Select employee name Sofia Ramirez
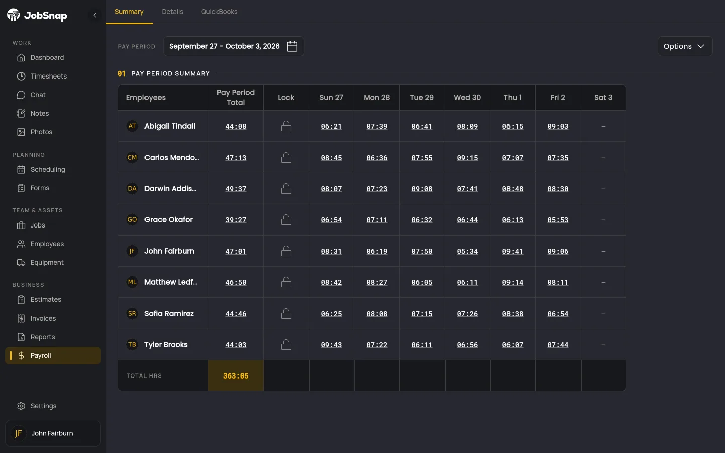Screen dimensions: 725x453 click(x=169, y=314)
